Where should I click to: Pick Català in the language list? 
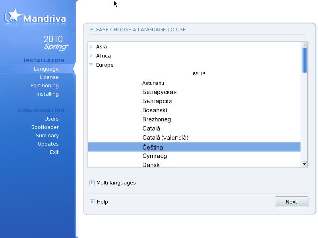[151, 129]
